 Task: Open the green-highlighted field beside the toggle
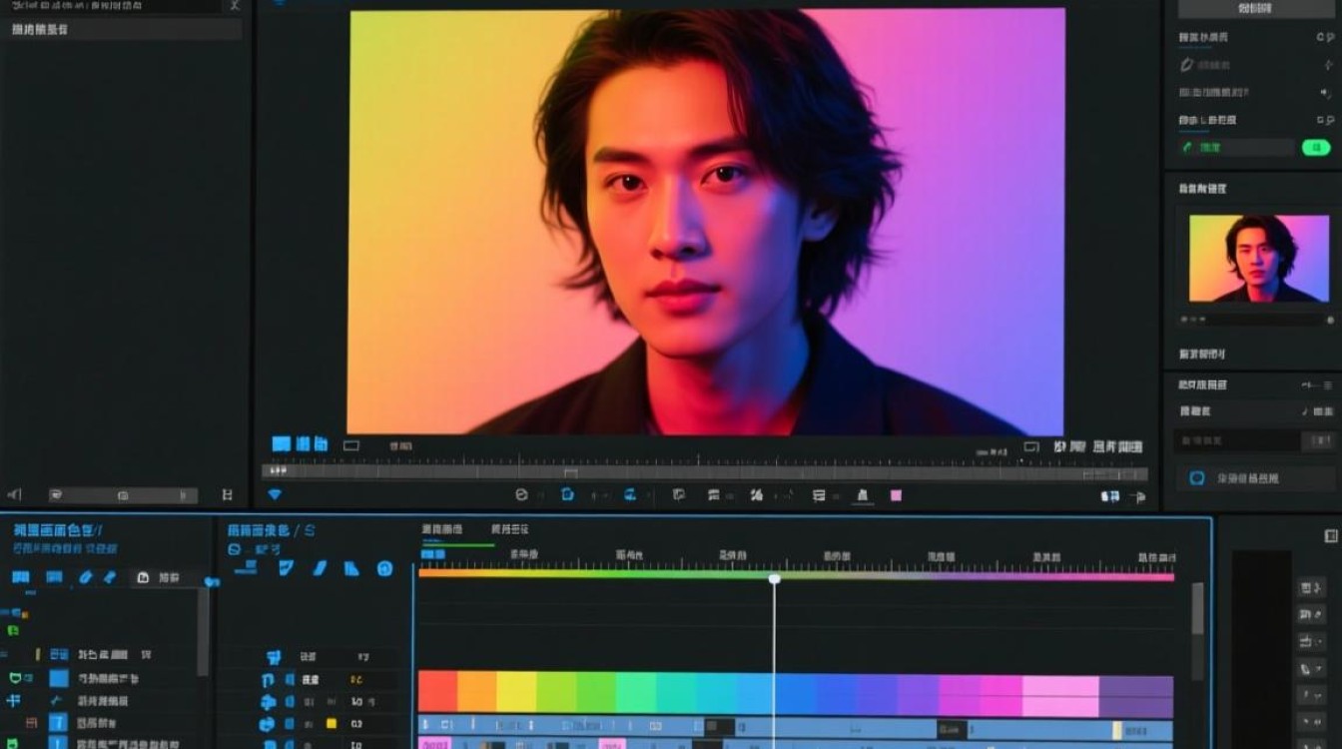click(x=1236, y=148)
